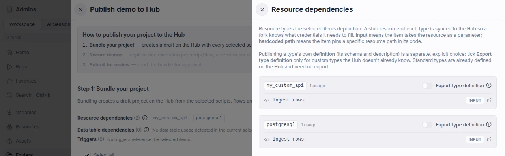The height and width of the screenshot is (156, 505).
Task: Close the Resource dependencies panel
Action: coord(262,9)
